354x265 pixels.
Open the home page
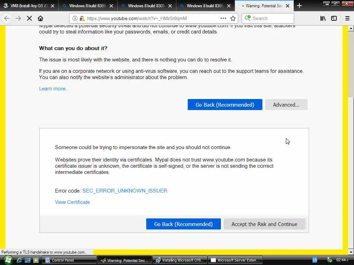pos(40,18)
